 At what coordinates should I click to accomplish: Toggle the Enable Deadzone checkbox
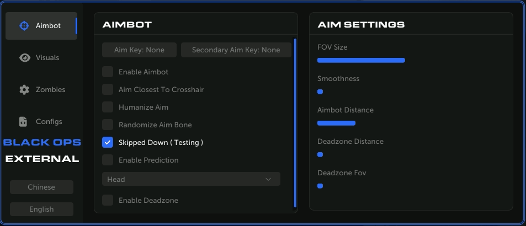(108, 200)
